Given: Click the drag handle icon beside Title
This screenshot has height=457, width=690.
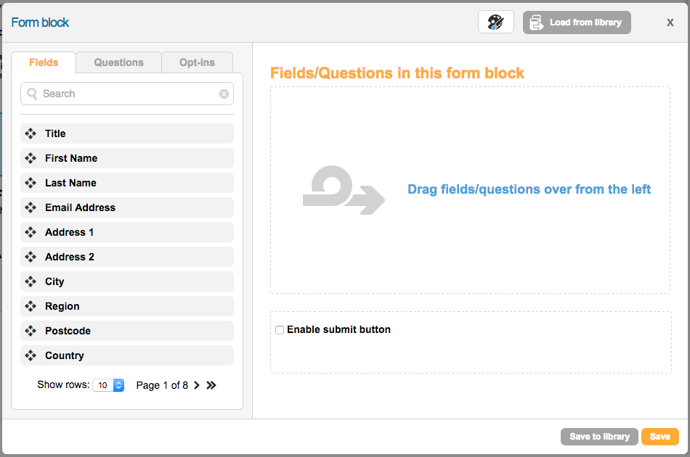Looking at the screenshot, I should (31, 133).
